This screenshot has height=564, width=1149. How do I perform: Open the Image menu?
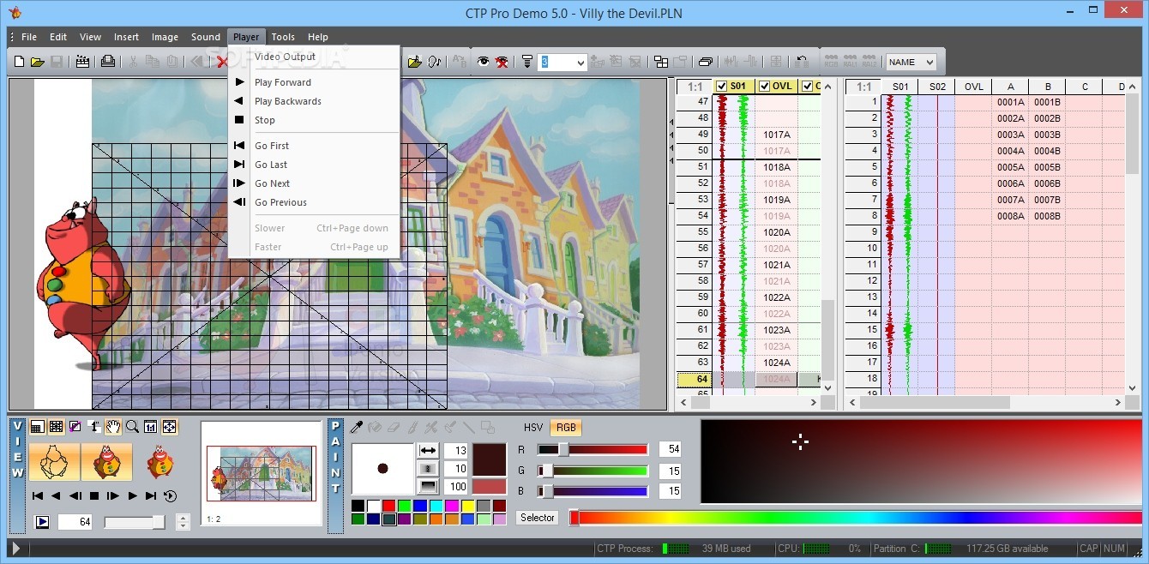coord(165,37)
